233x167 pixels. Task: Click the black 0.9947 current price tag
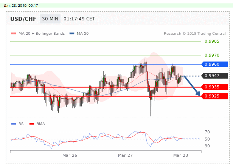[214, 76]
